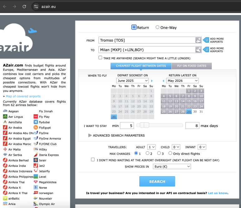Click the Iberia Express airline icon

click(x=36, y=155)
